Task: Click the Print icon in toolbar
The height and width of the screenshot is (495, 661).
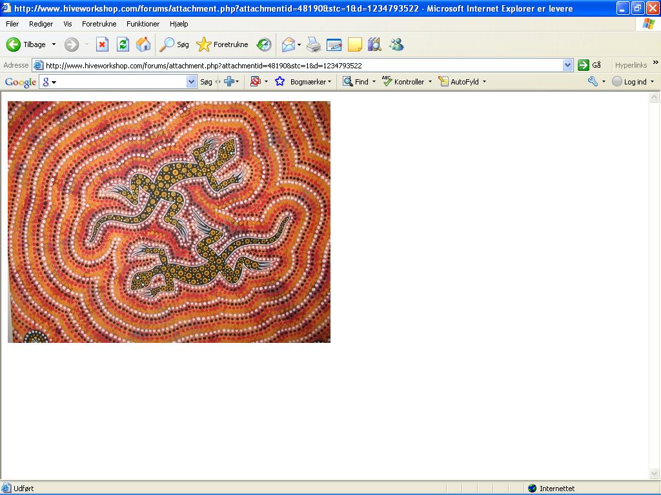Action: [x=314, y=44]
